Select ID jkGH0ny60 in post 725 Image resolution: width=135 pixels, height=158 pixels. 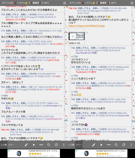tap(52, 119)
